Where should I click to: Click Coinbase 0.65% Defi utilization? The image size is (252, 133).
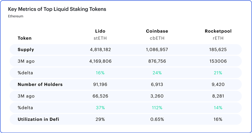157,119
